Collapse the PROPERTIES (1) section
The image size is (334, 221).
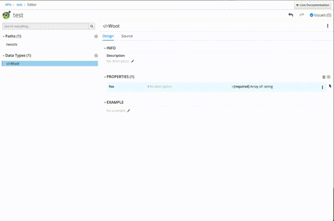[105, 77]
